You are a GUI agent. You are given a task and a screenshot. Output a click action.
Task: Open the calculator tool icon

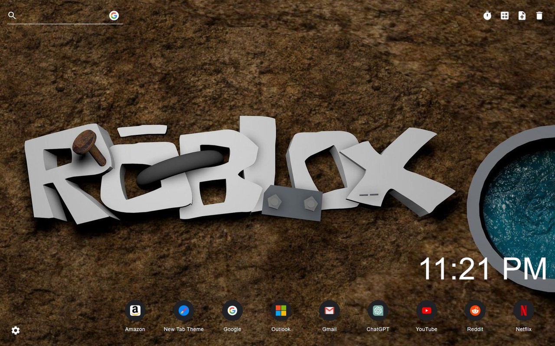click(505, 16)
